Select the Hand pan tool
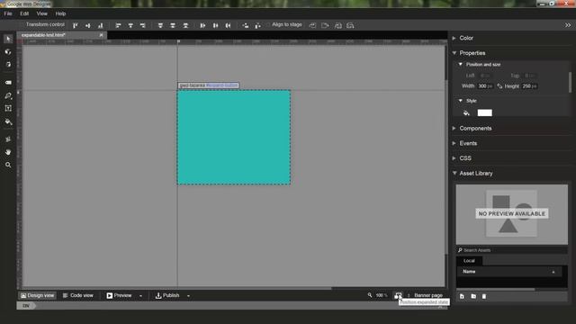Screen dimensions: 576x324 (8, 152)
